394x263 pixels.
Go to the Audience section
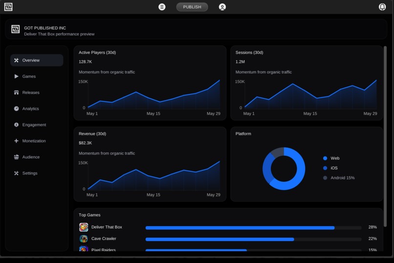pos(37,157)
